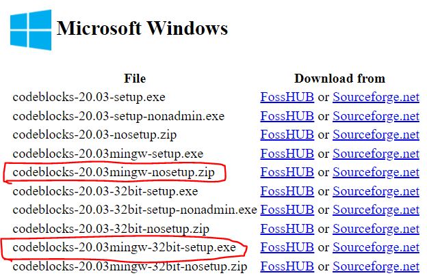Click Sourceforge.net for codeblocks-20.03-setup-nonadmin.exe
This screenshot has width=427, height=280.
pyautogui.click(x=376, y=116)
